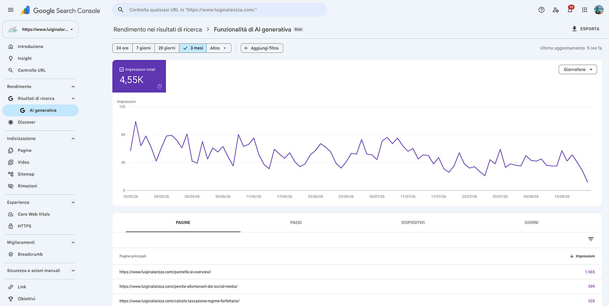Screen dimensions: 609x306
Task: Open the help question mark icon
Action: click(542, 10)
